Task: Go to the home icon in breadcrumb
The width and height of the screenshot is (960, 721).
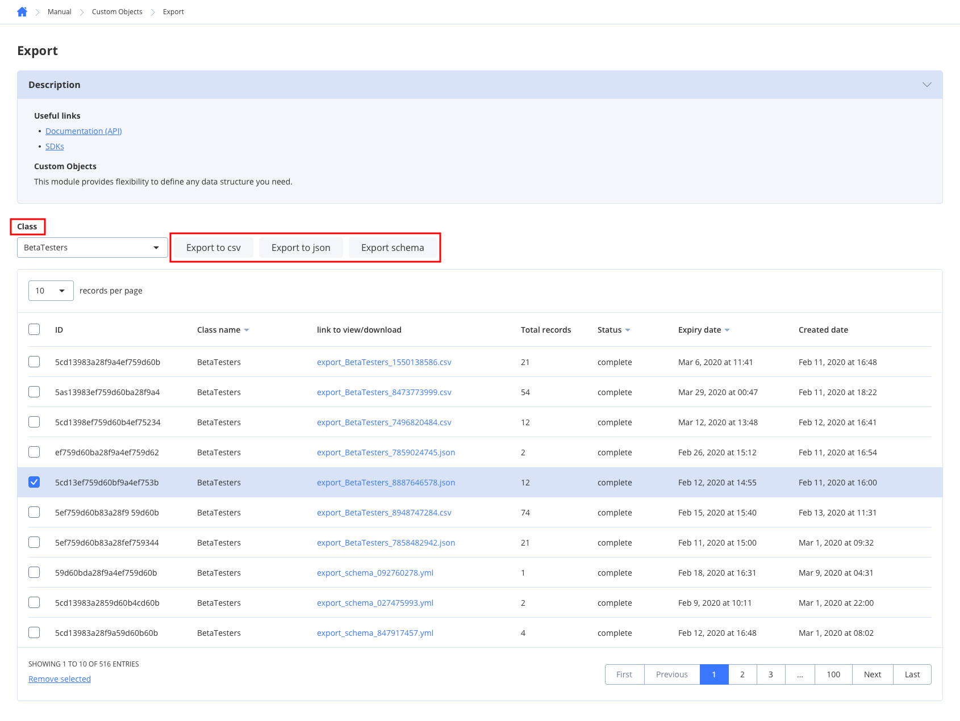Action: point(22,12)
